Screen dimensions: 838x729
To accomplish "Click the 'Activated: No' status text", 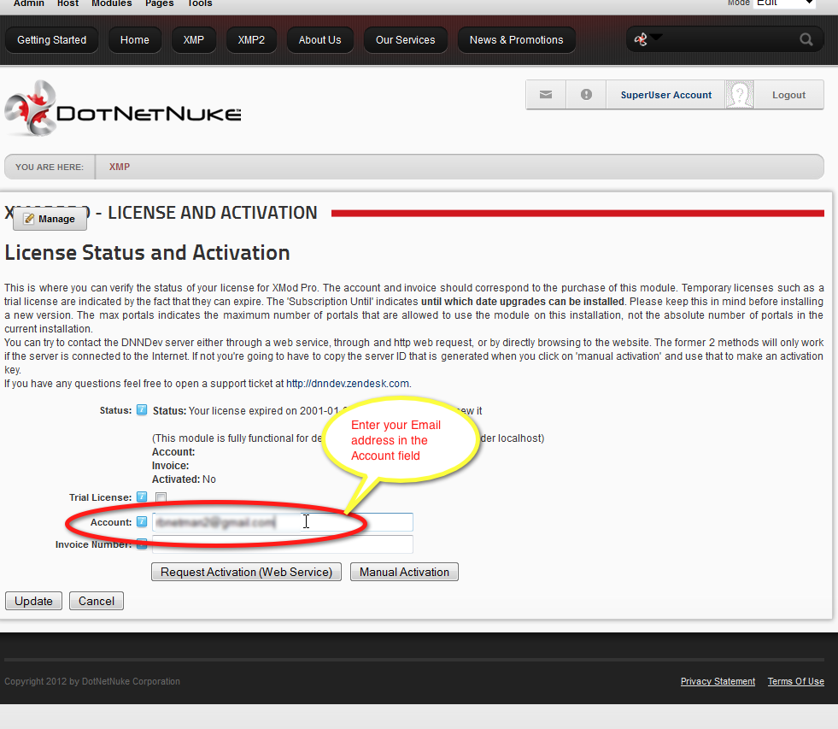I will point(184,479).
